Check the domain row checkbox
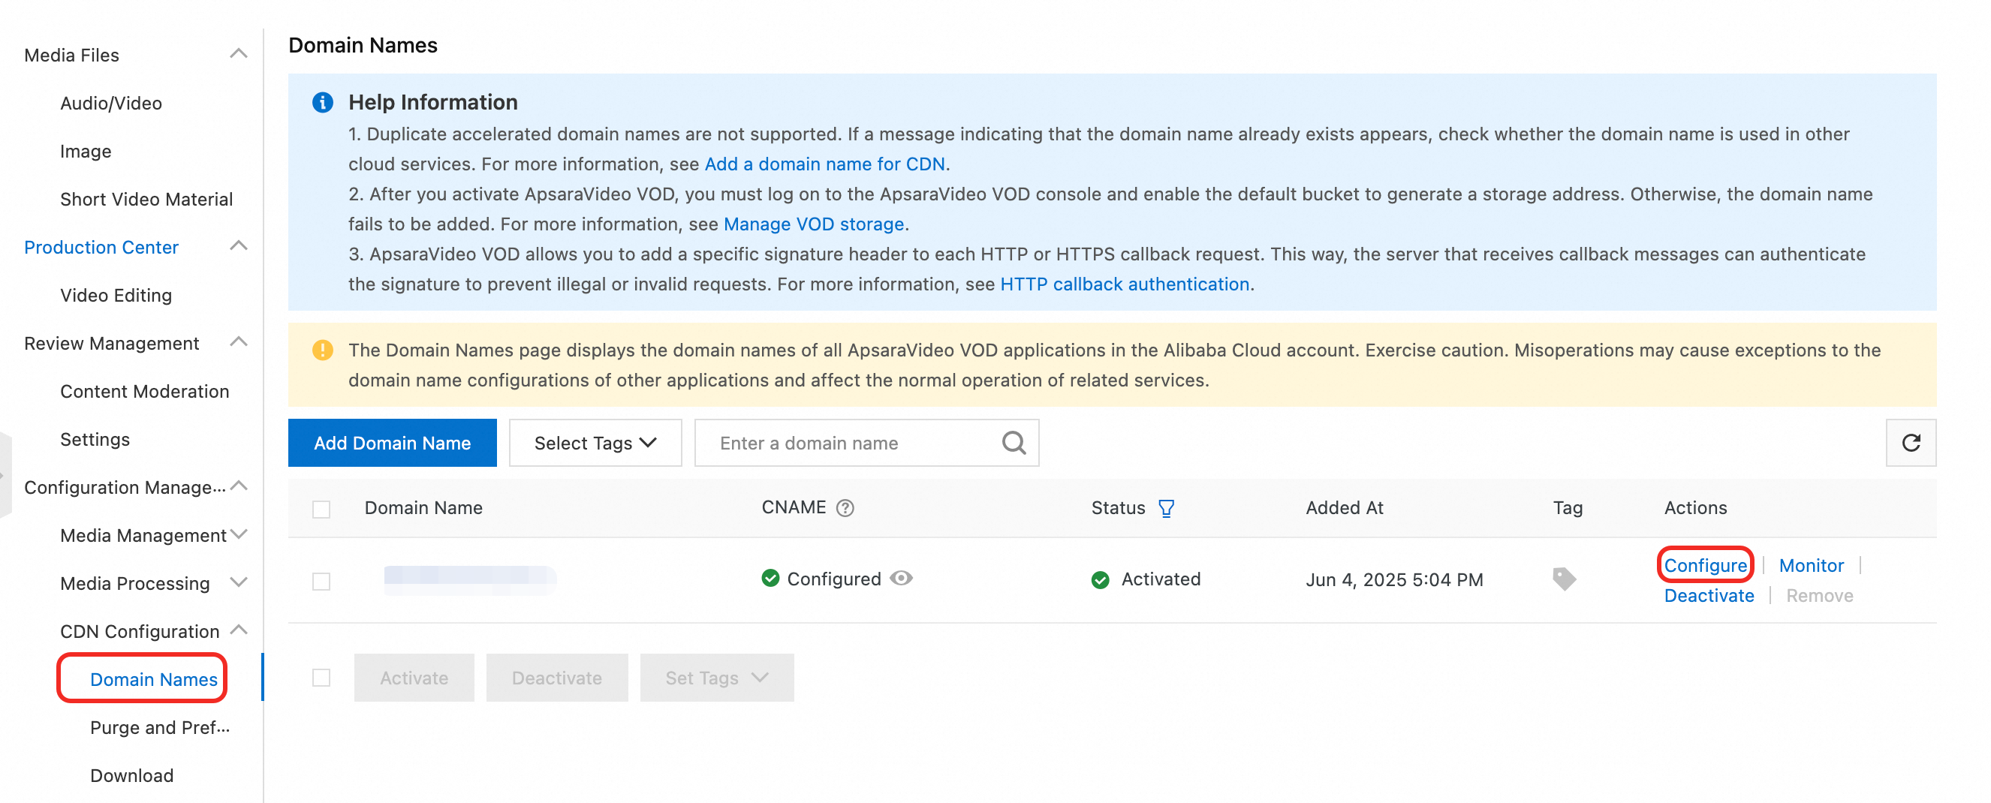 [x=321, y=581]
